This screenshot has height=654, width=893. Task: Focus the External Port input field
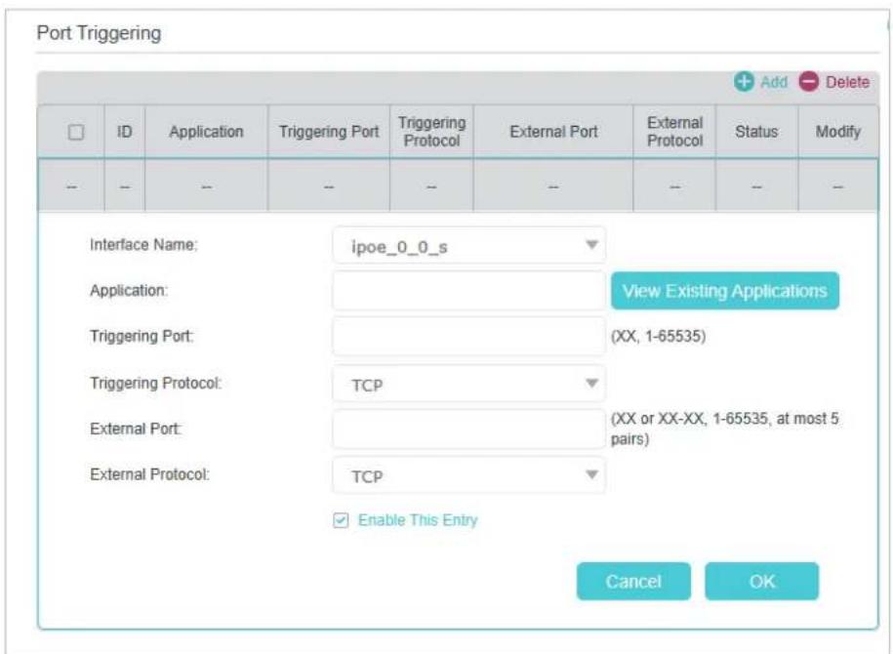[468, 429]
